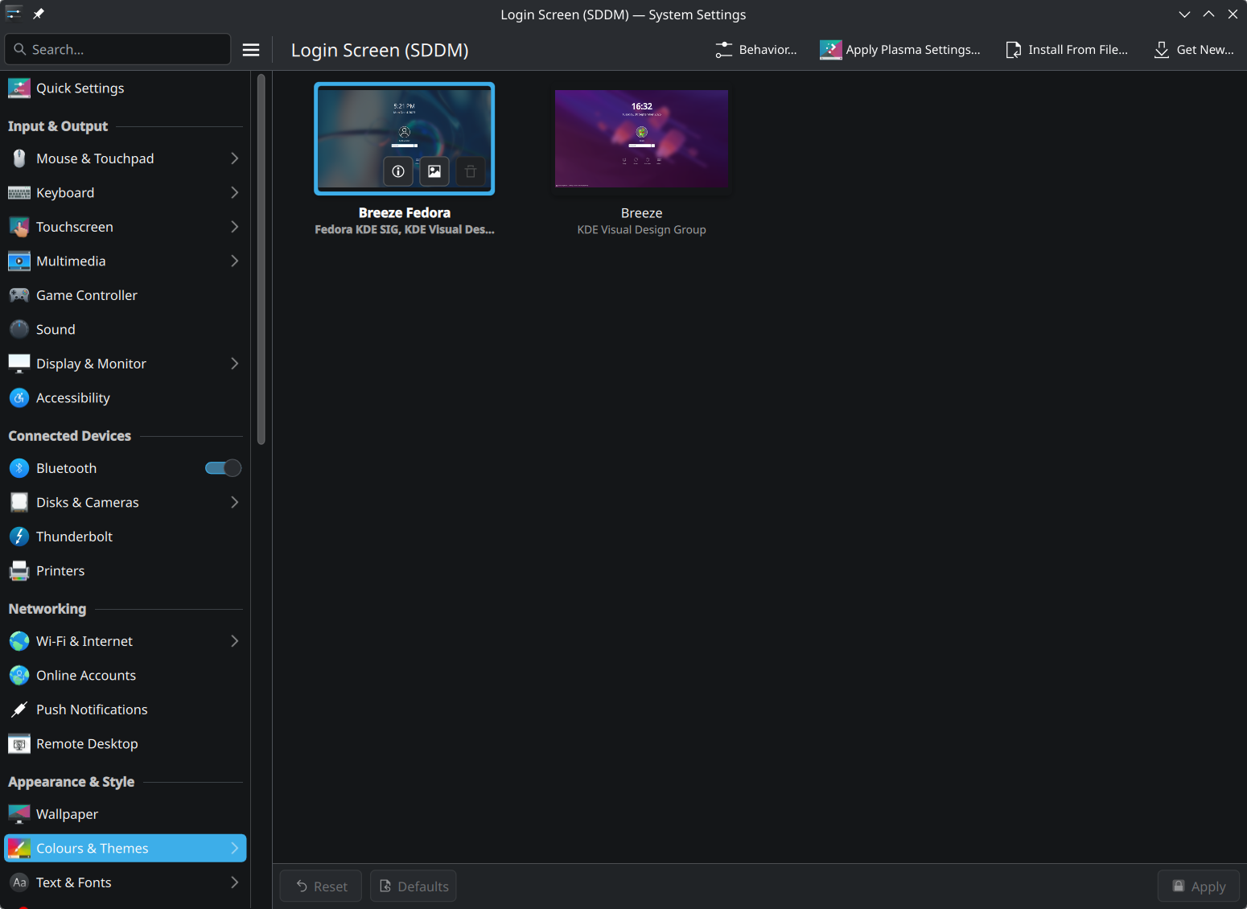The height and width of the screenshot is (909, 1247).
Task: Expand Wi-Fi & Internet chevron
Action: pyautogui.click(x=234, y=641)
